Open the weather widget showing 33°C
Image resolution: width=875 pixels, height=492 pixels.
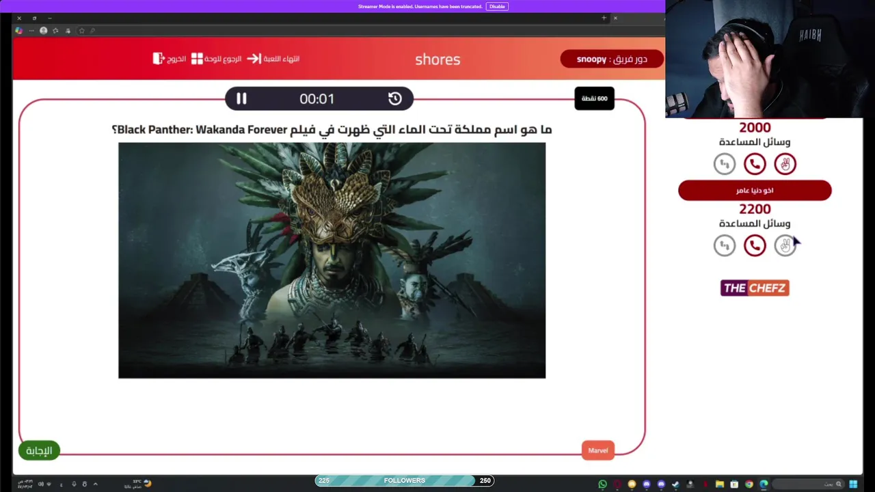[x=138, y=484]
